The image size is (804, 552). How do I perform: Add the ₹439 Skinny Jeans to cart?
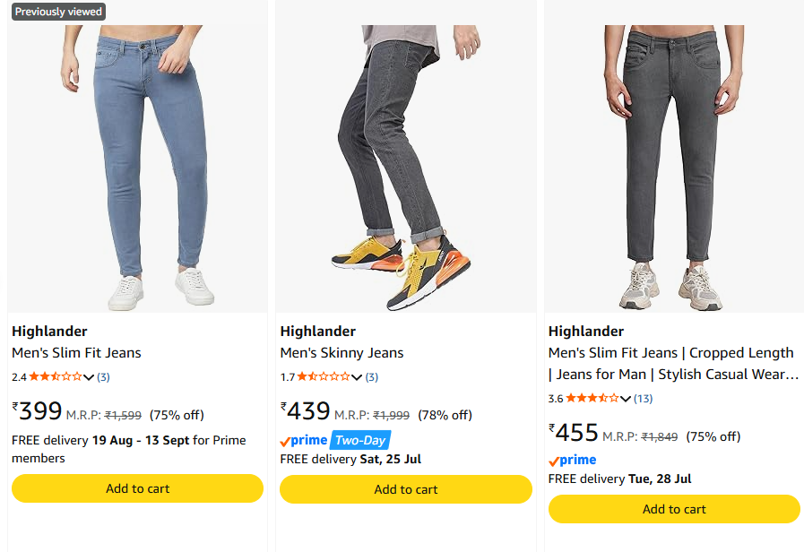[406, 489]
